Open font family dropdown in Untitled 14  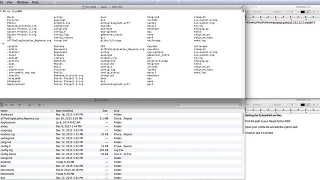261,104
